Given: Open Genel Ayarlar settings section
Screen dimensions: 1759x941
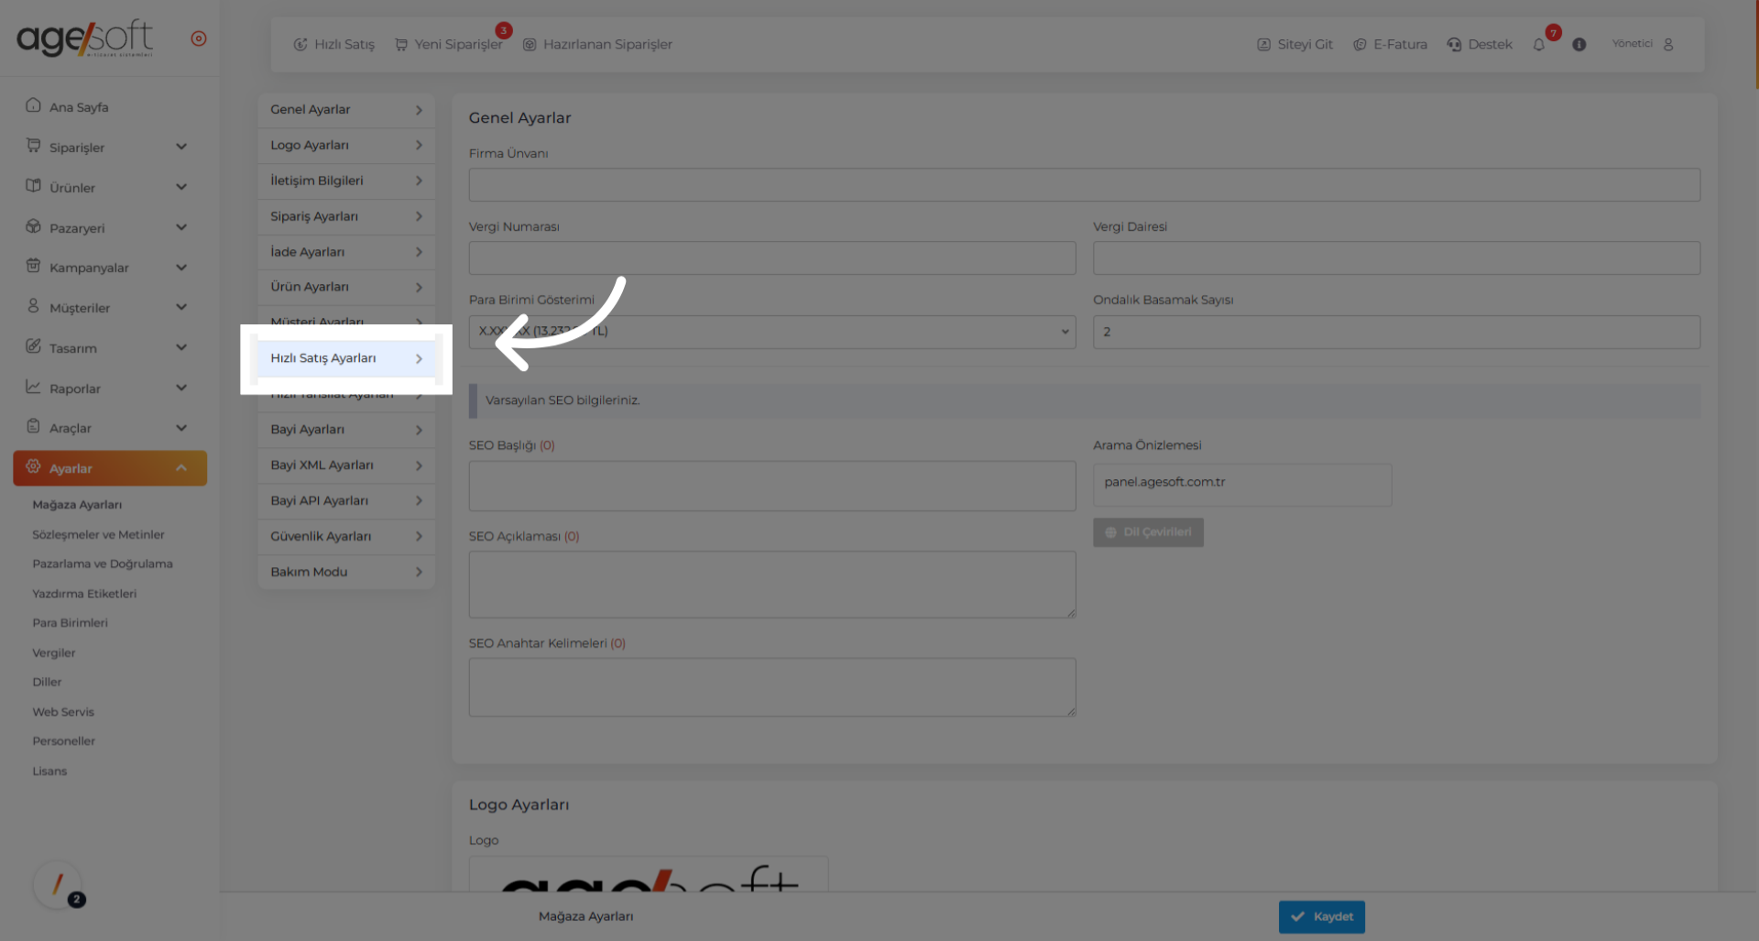Looking at the screenshot, I should pos(346,110).
